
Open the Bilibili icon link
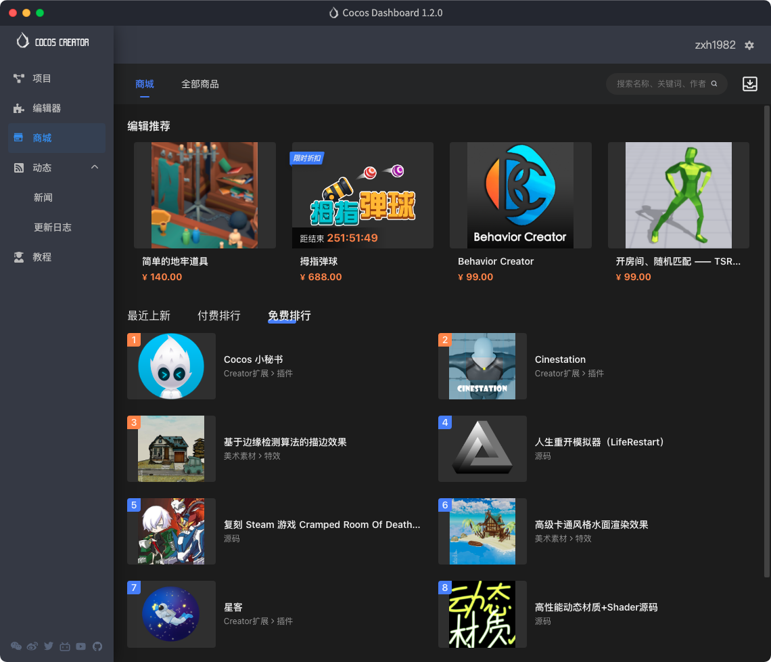click(x=65, y=646)
